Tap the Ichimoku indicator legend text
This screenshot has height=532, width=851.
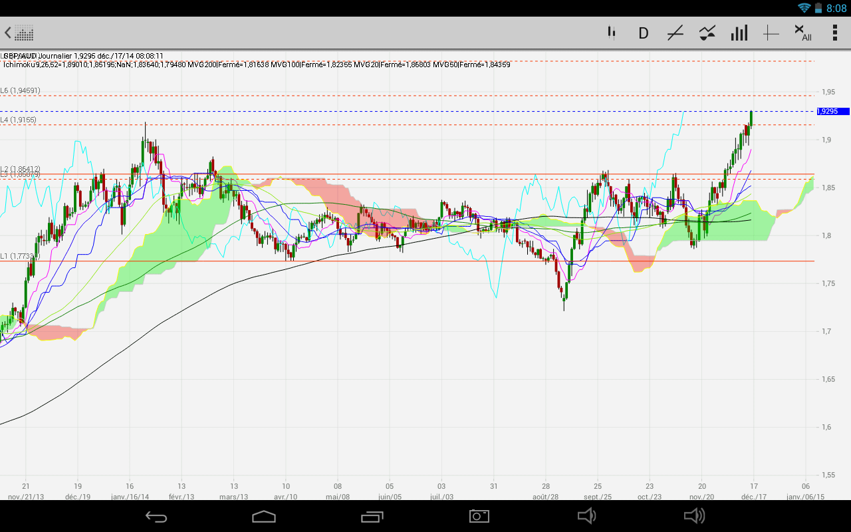(257, 65)
